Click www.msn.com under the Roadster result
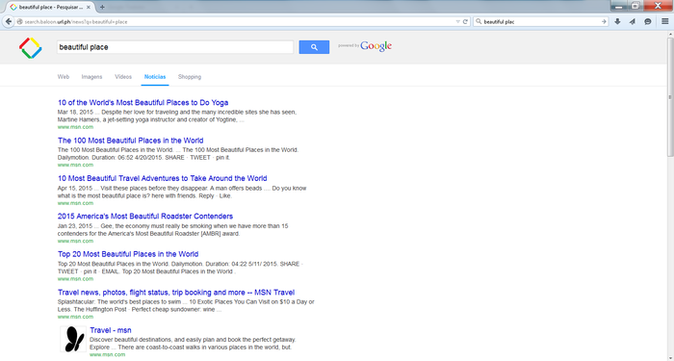 click(75, 241)
